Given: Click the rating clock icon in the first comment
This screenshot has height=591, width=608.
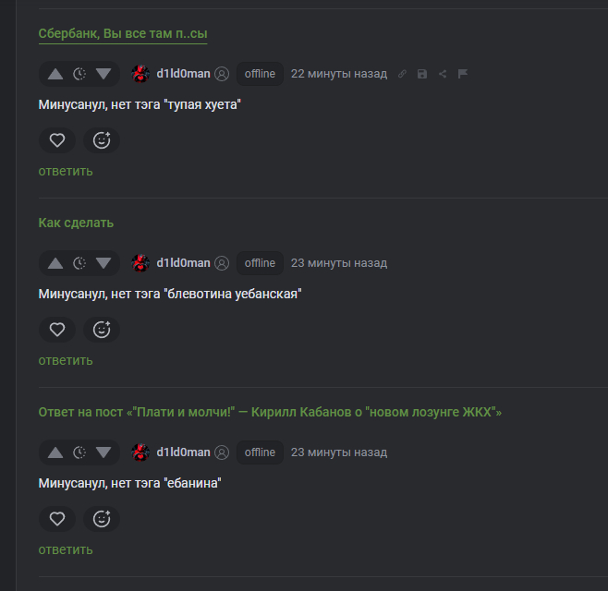Looking at the screenshot, I should click(x=79, y=74).
